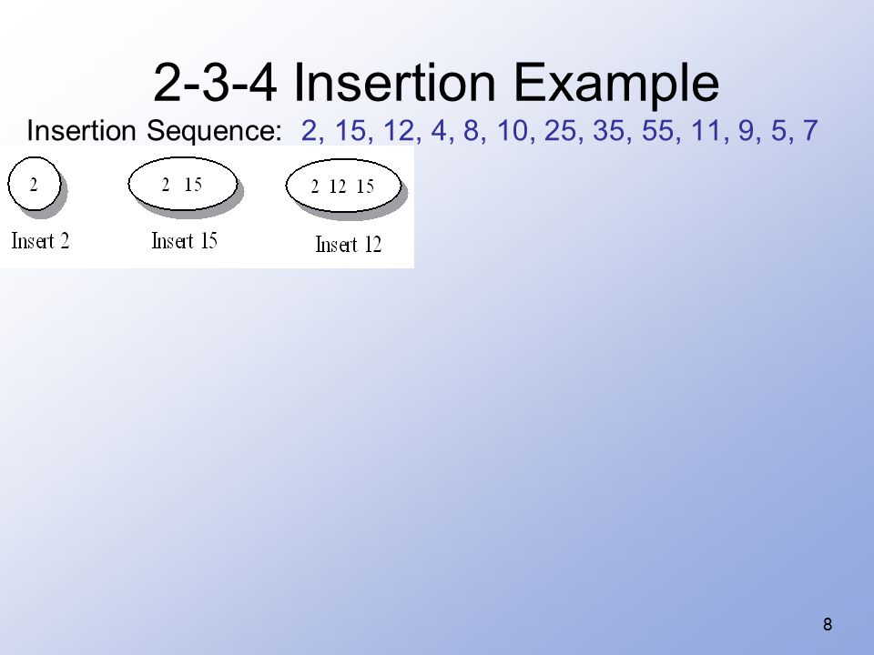The width and height of the screenshot is (874, 655).
Task: Click the "Insert 2" caption
Action: pos(41,241)
